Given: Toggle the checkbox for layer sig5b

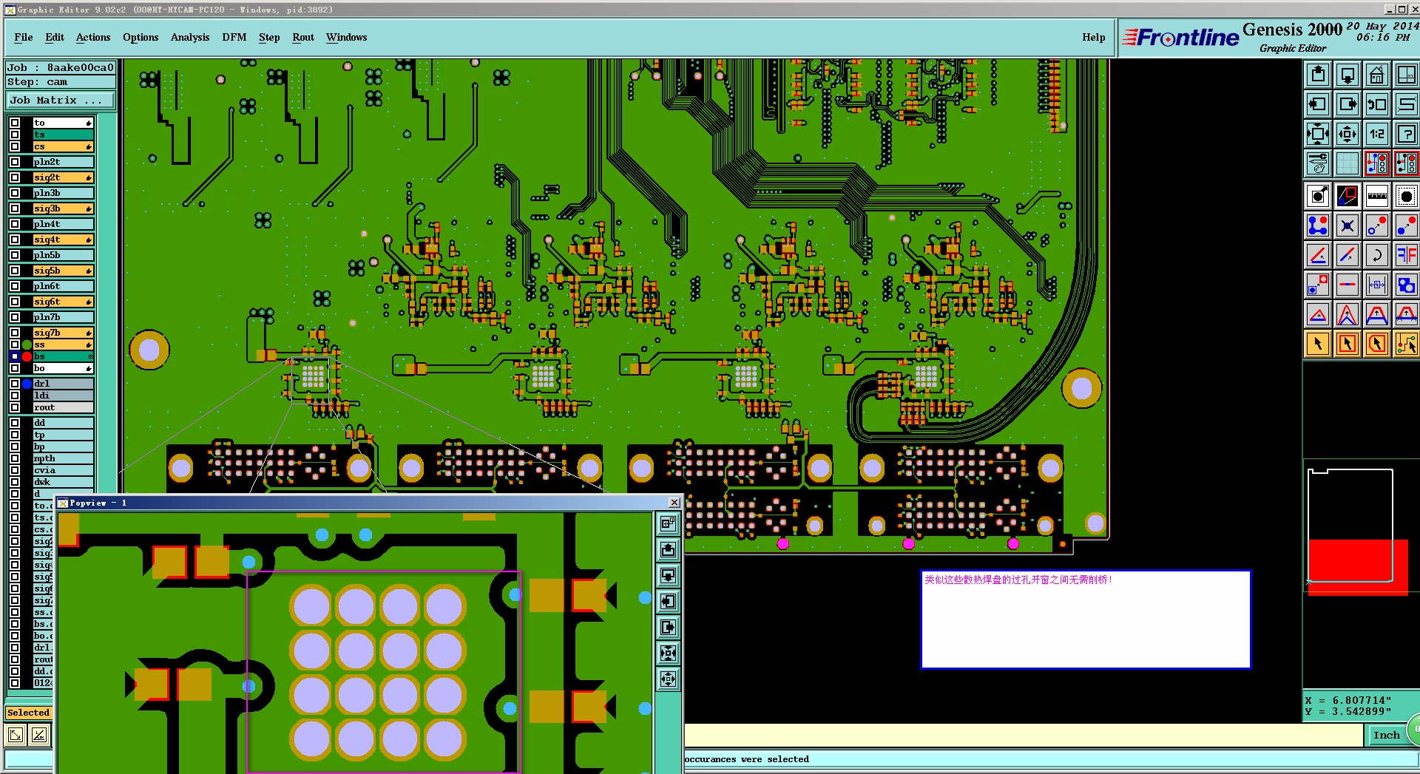Looking at the screenshot, I should tap(15, 271).
